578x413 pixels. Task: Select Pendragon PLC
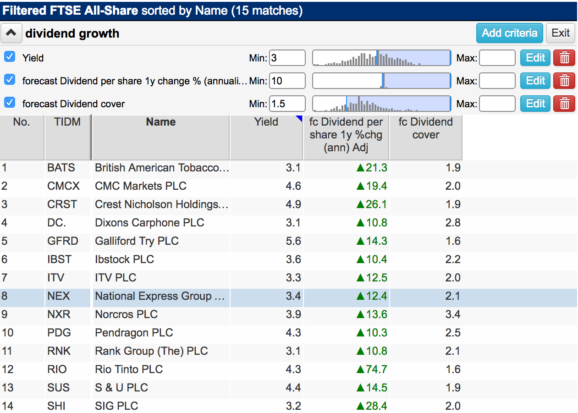pyautogui.click(x=134, y=333)
